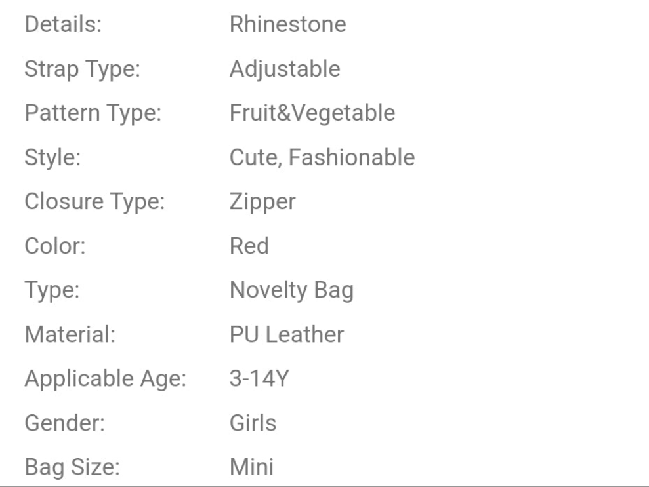Select the "Rhinestone" details value

click(287, 25)
